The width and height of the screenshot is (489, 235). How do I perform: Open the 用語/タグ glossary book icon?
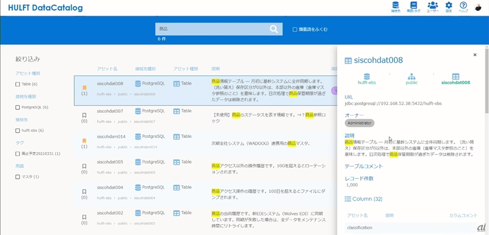click(x=414, y=6)
